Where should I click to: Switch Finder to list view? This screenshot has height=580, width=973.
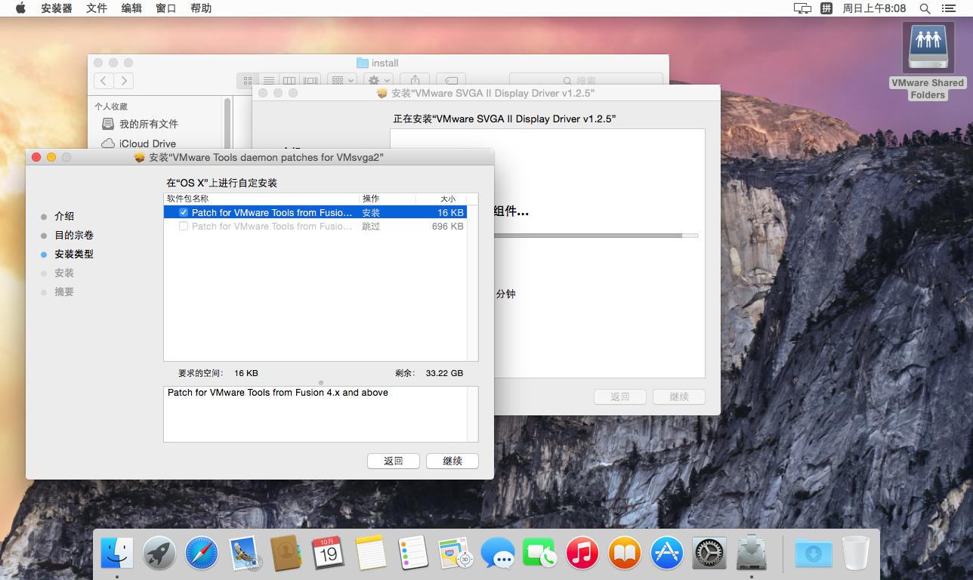268,80
